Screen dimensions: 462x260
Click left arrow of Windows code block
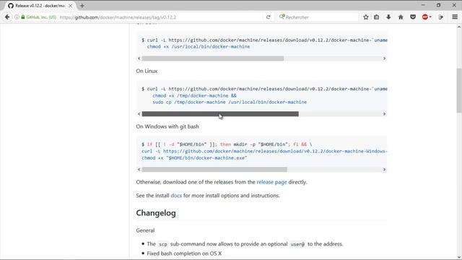[139, 170]
